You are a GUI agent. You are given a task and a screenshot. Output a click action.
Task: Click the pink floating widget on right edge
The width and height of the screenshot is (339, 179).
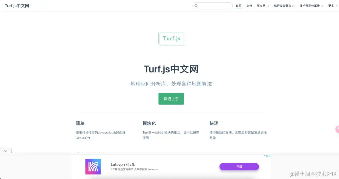337,129
